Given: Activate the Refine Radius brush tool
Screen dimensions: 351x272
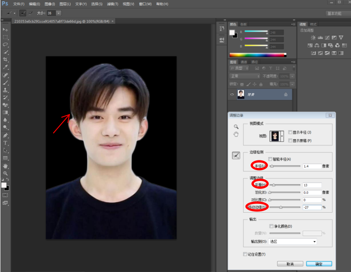Looking at the screenshot, I should pyautogui.click(x=236, y=154).
